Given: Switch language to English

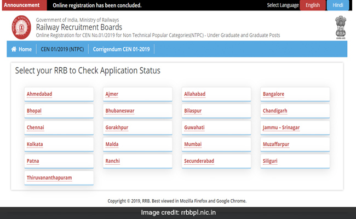Looking at the screenshot, I should (313, 5).
